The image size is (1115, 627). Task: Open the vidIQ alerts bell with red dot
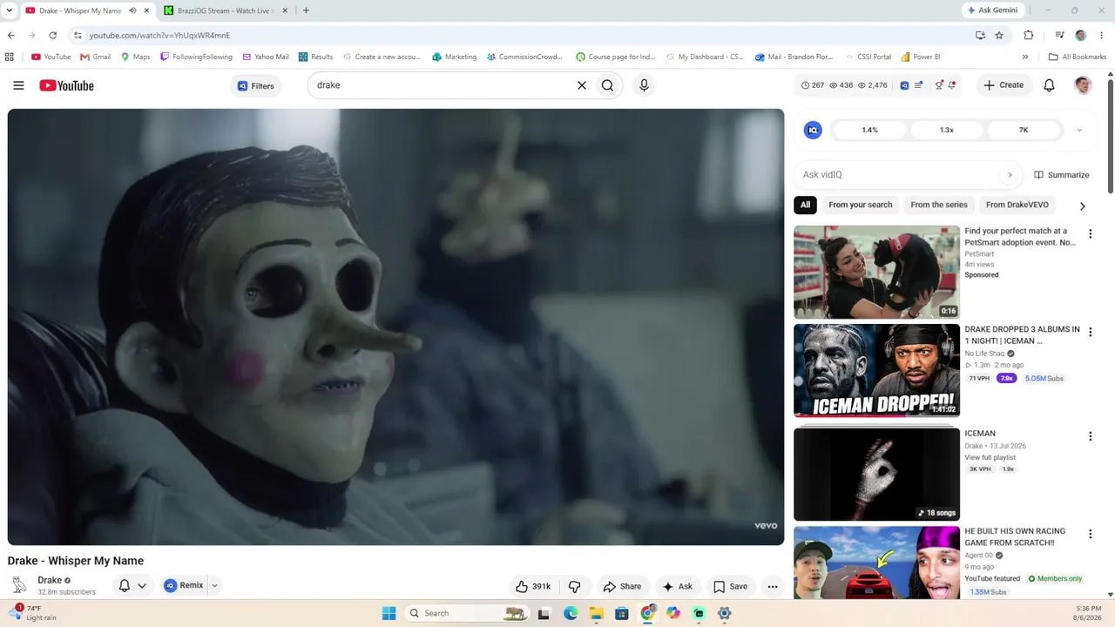click(x=951, y=85)
